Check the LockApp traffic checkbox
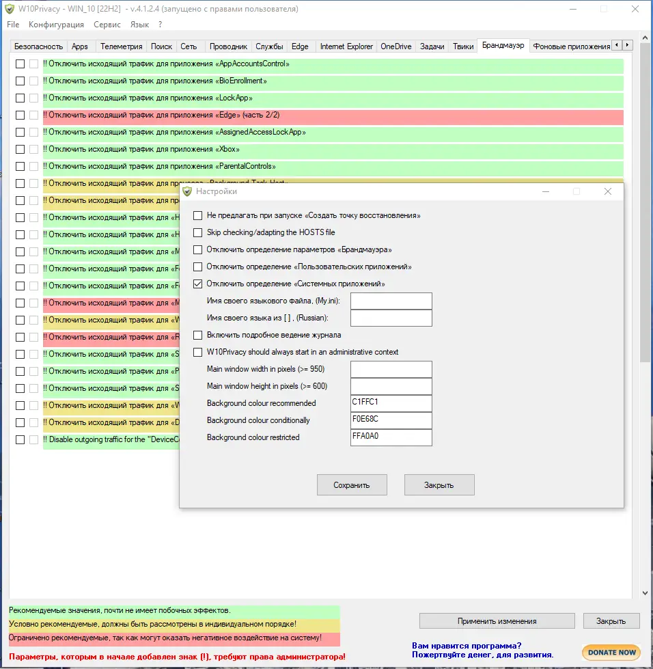653x669 pixels. click(x=20, y=98)
